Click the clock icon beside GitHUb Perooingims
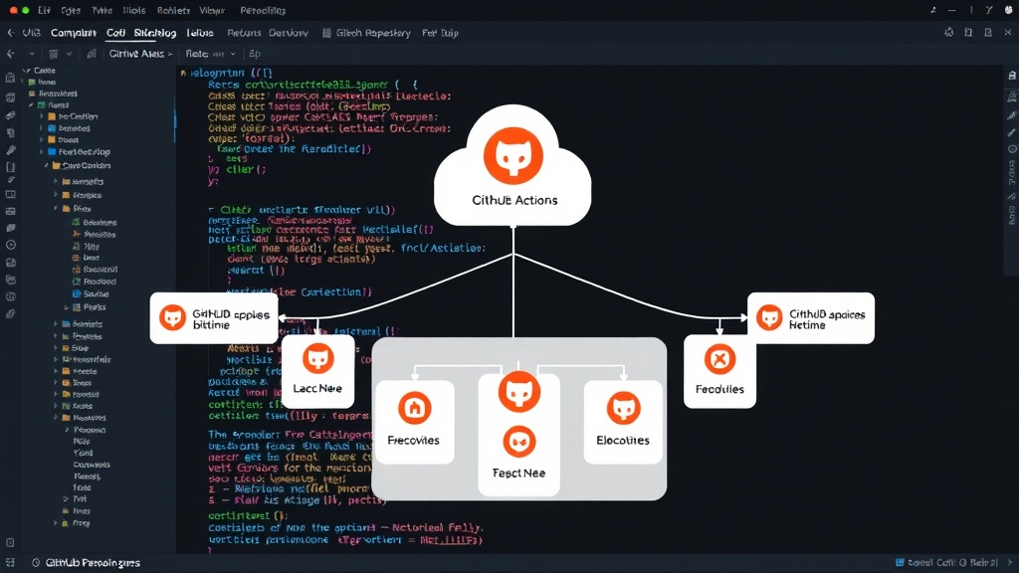 click(36, 563)
